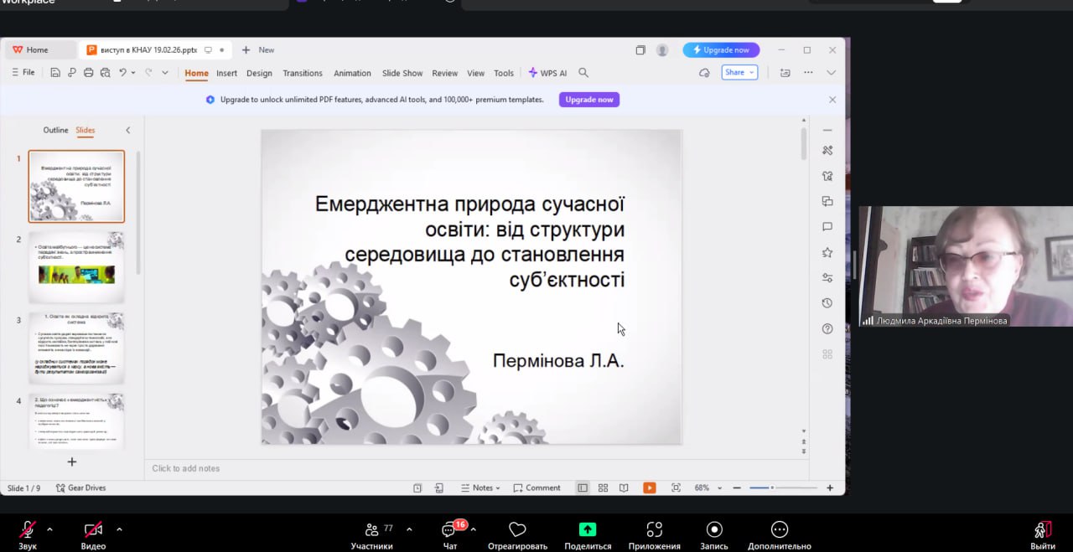The image size is (1073, 552).
Task: Click the fit-slide-to-window icon
Action: pyautogui.click(x=676, y=488)
